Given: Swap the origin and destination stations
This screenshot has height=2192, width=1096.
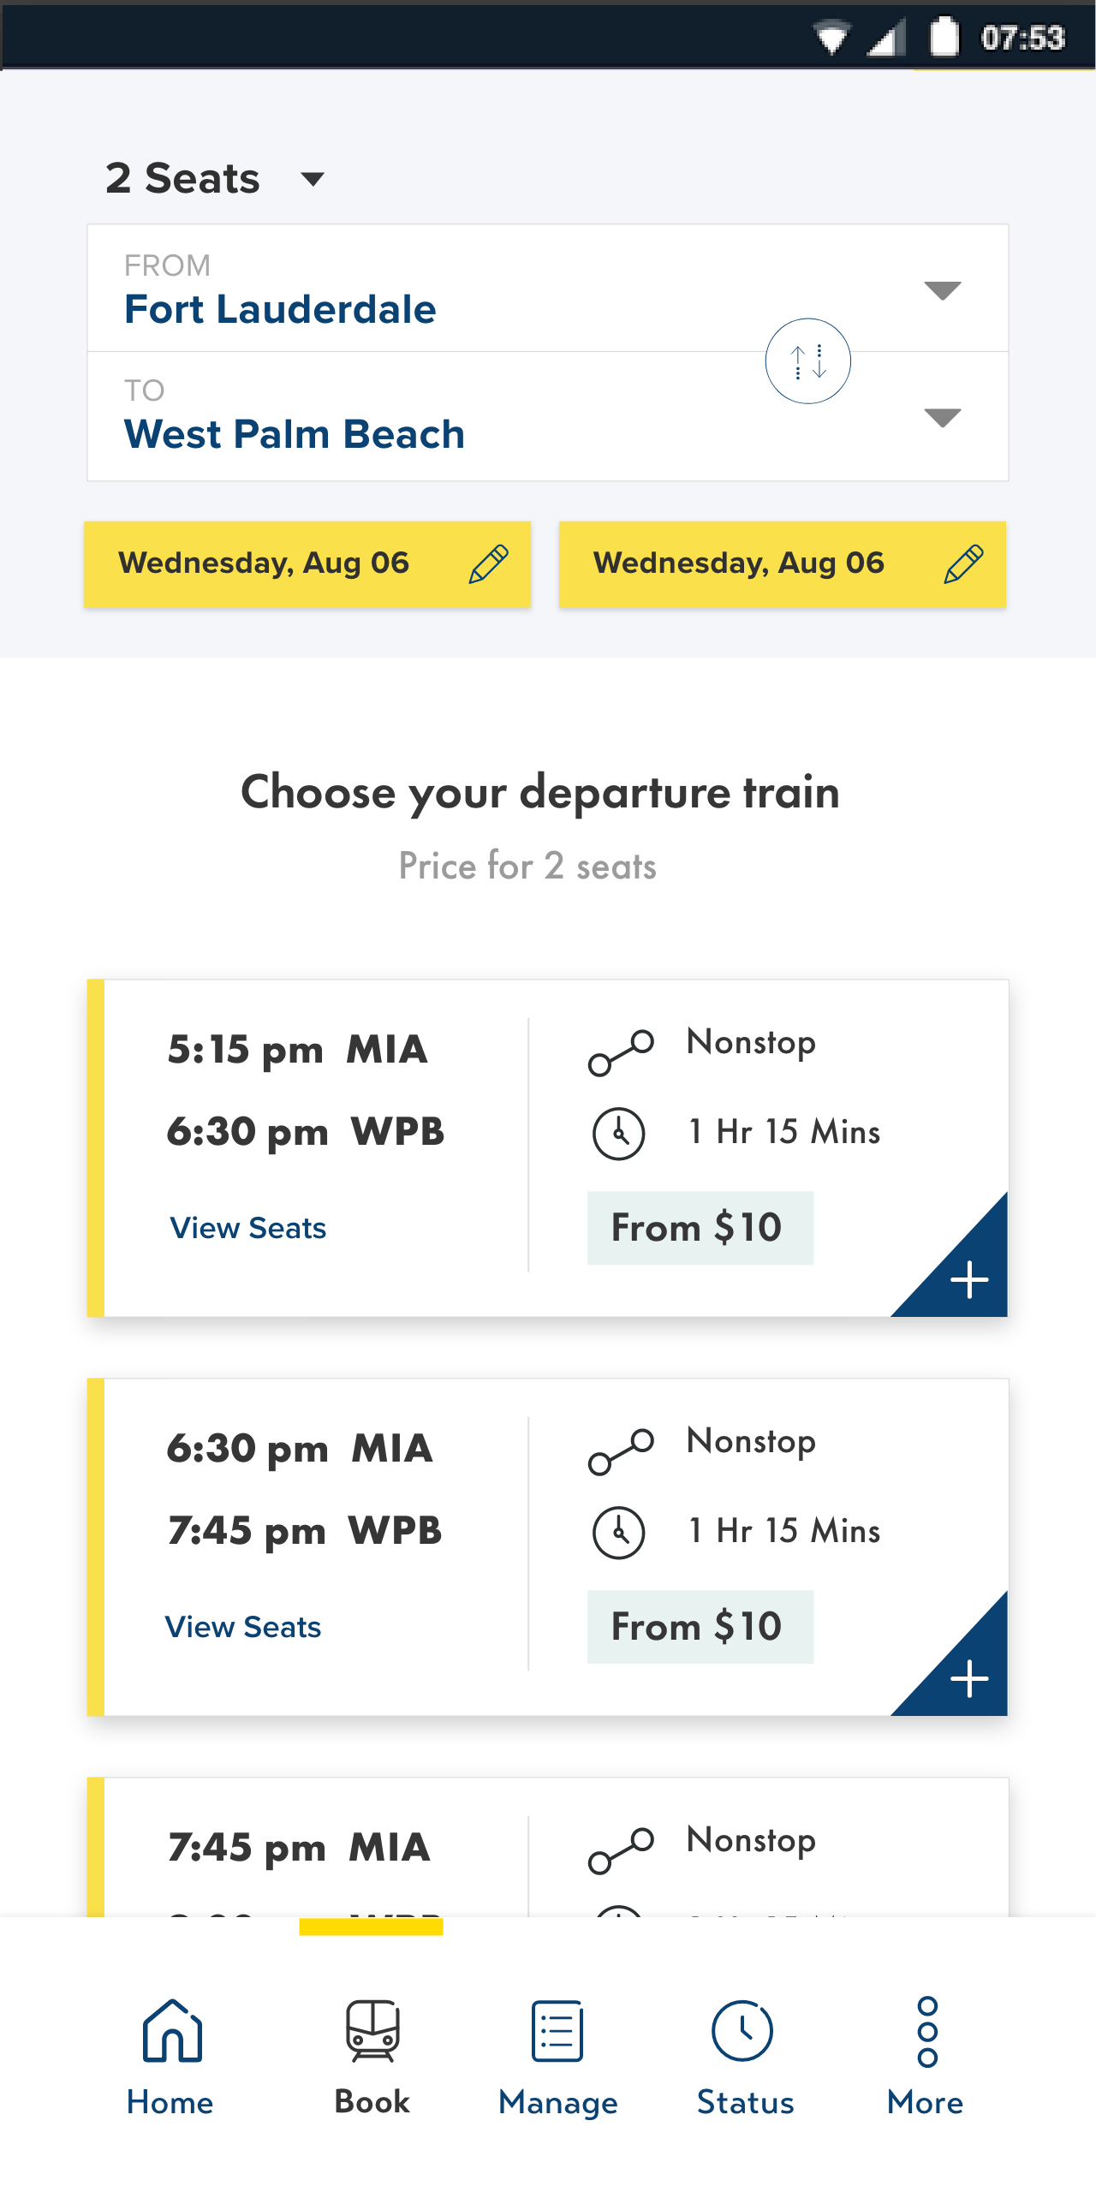Looking at the screenshot, I should (x=807, y=361).
